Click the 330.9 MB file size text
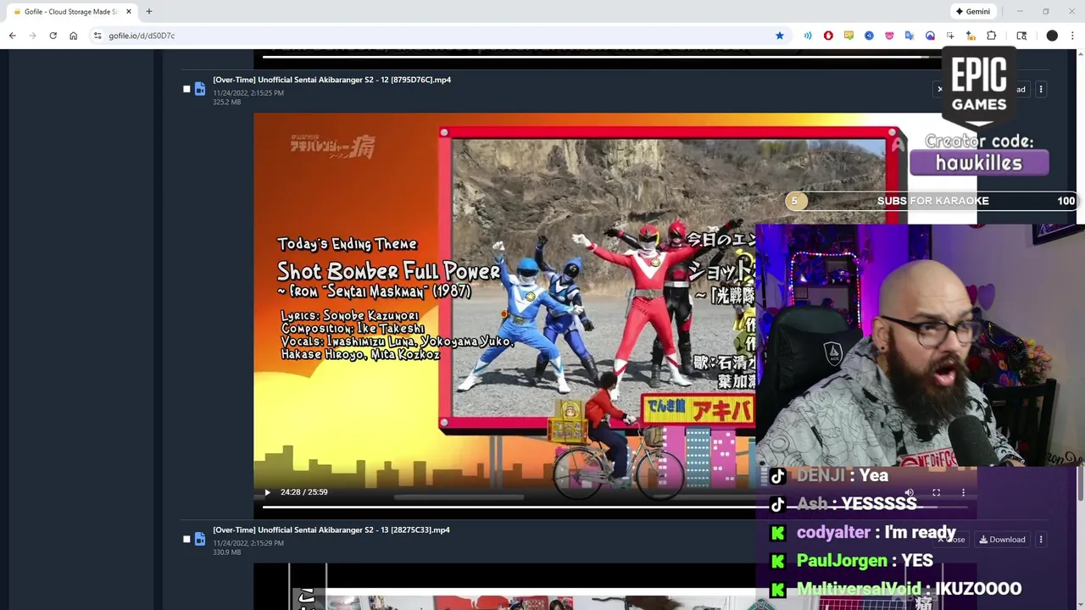1085x610 pixels. pos(227,552)
